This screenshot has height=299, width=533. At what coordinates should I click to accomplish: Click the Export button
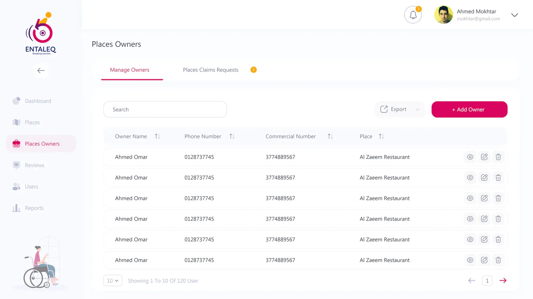coord(400,109)
